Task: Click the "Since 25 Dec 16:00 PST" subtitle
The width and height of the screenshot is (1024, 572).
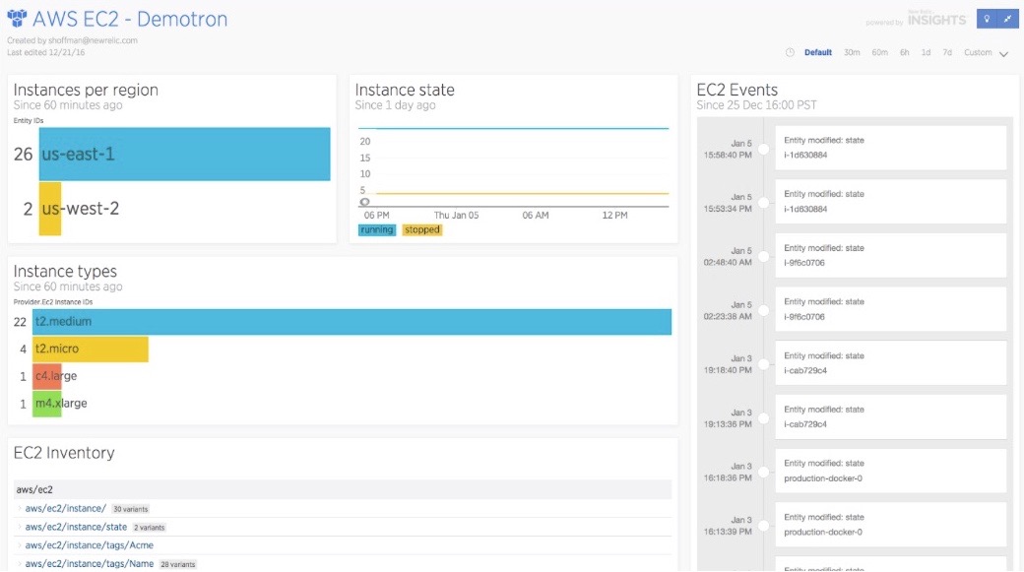Action: coord(756,105)
